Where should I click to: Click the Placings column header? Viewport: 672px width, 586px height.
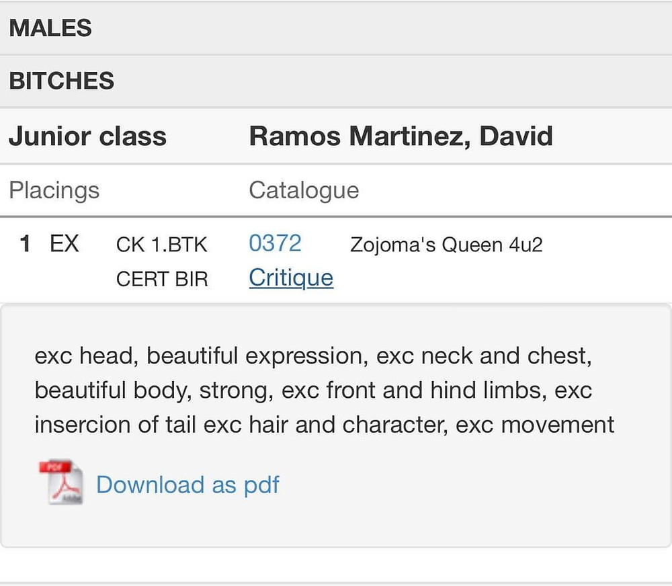[54, 190]
